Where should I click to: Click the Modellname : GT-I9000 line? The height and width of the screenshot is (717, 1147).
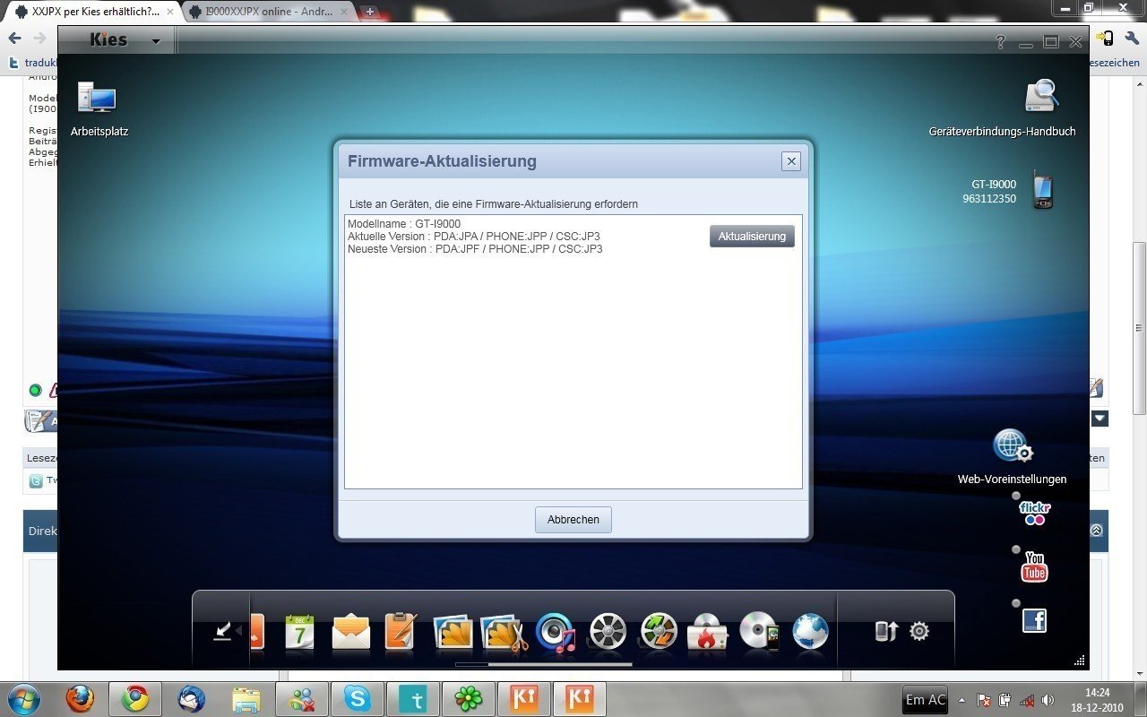point(404,224)
